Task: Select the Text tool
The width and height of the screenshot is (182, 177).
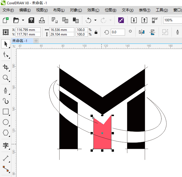Action: (x=5, y=146)
